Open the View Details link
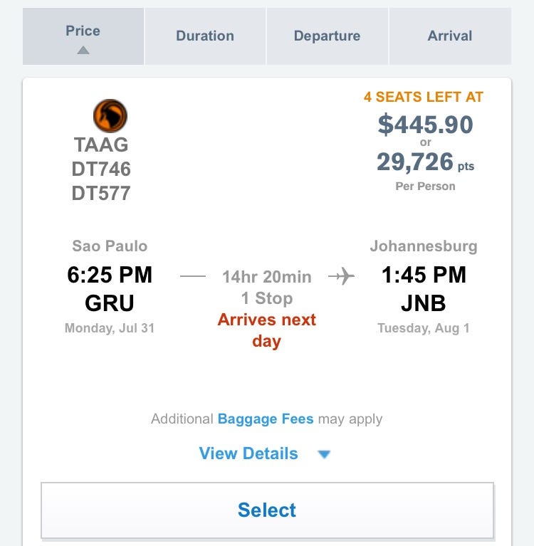 click(x=248, y=453)
